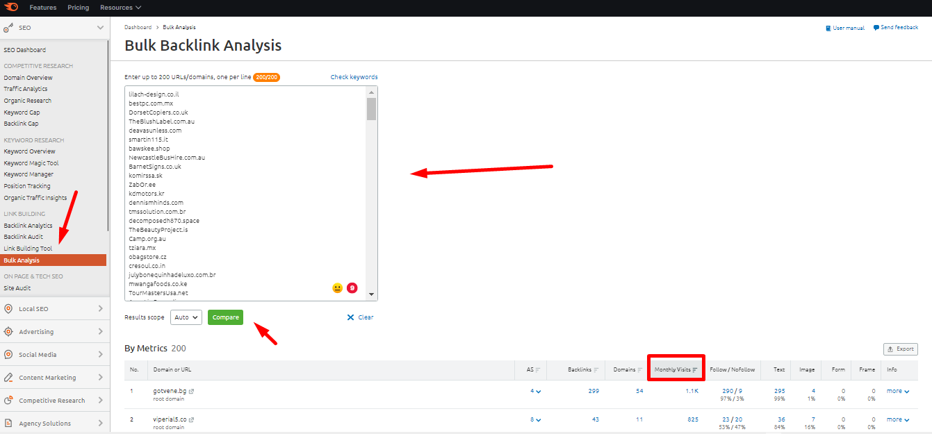Click the red 9 badge icon
932x434 pixels.
pos(352,287)
